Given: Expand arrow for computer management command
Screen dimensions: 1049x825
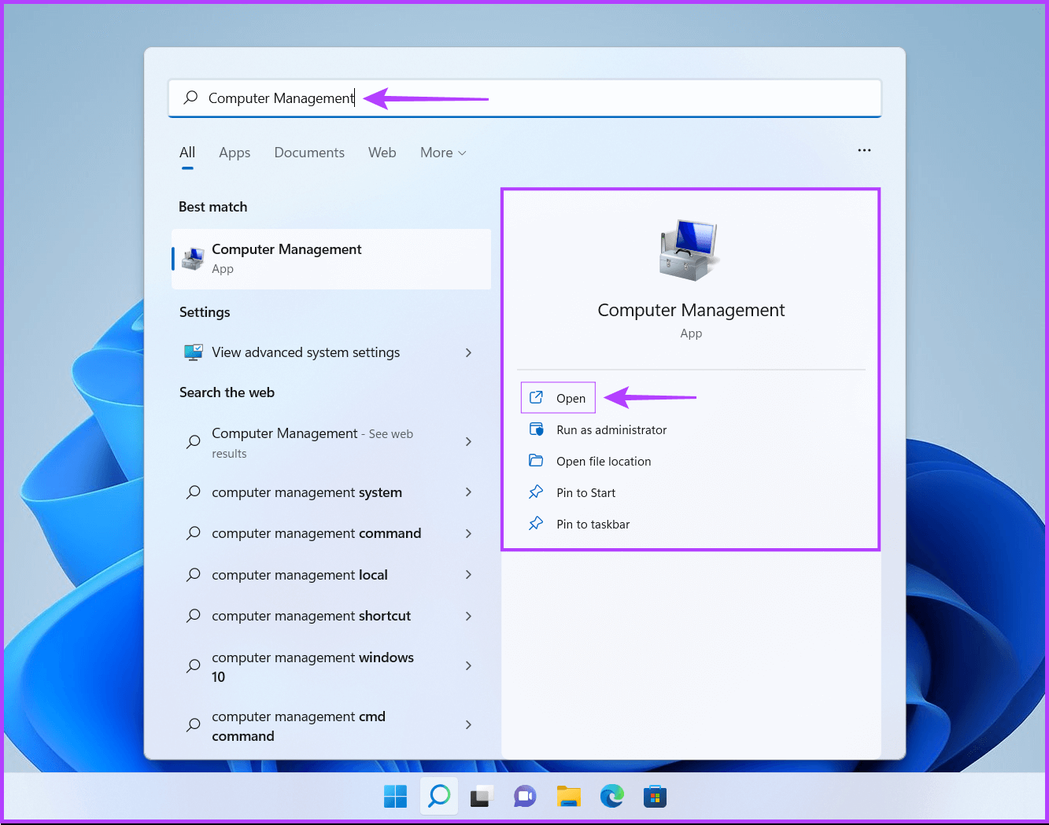Looking at the screenshot, I should (468, 533).
